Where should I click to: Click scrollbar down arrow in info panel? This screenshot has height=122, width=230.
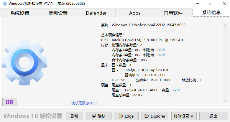(x=225, y=101)
